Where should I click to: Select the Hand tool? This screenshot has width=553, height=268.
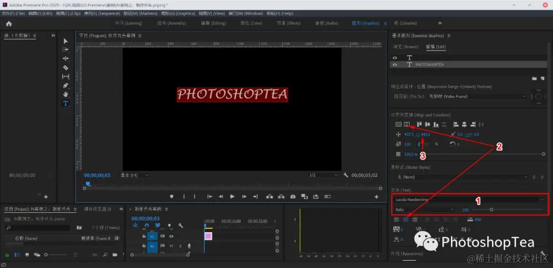[66, 95]
